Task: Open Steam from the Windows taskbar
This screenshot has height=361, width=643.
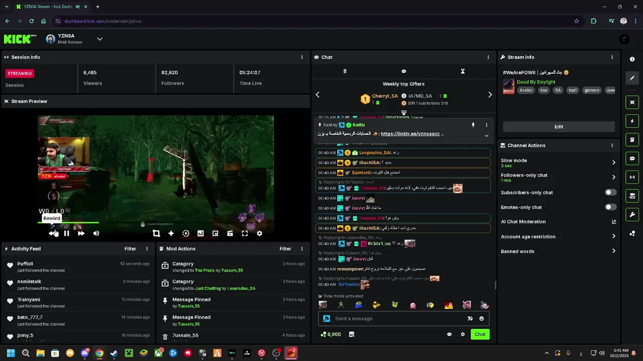Action: 115,353
